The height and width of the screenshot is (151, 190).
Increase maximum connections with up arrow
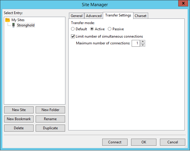point(143,42)
